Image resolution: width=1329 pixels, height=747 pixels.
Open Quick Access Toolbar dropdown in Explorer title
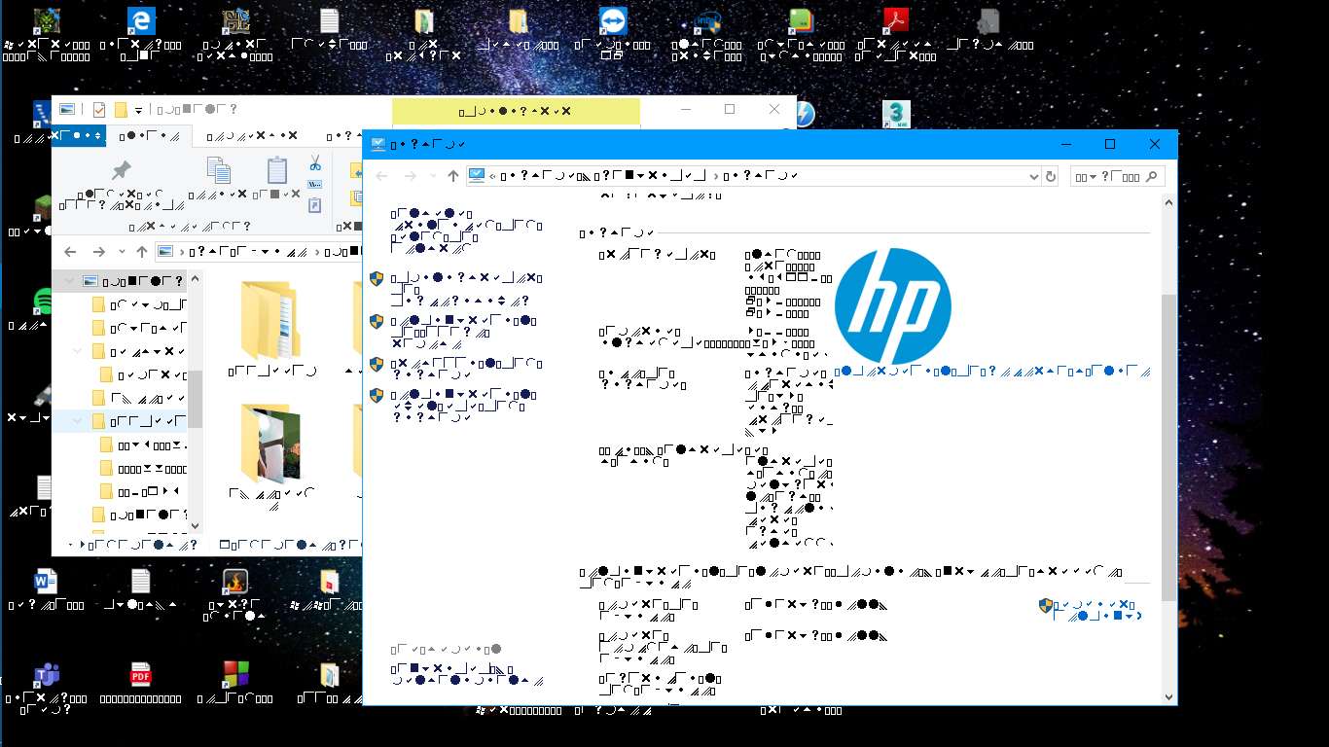point(139,110)
